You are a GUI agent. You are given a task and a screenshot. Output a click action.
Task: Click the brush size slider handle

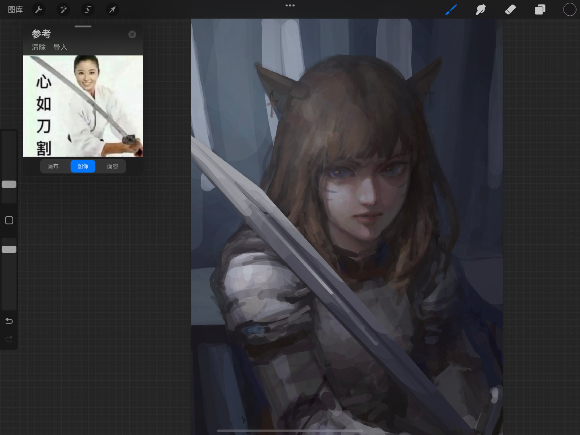pos(9,184)
